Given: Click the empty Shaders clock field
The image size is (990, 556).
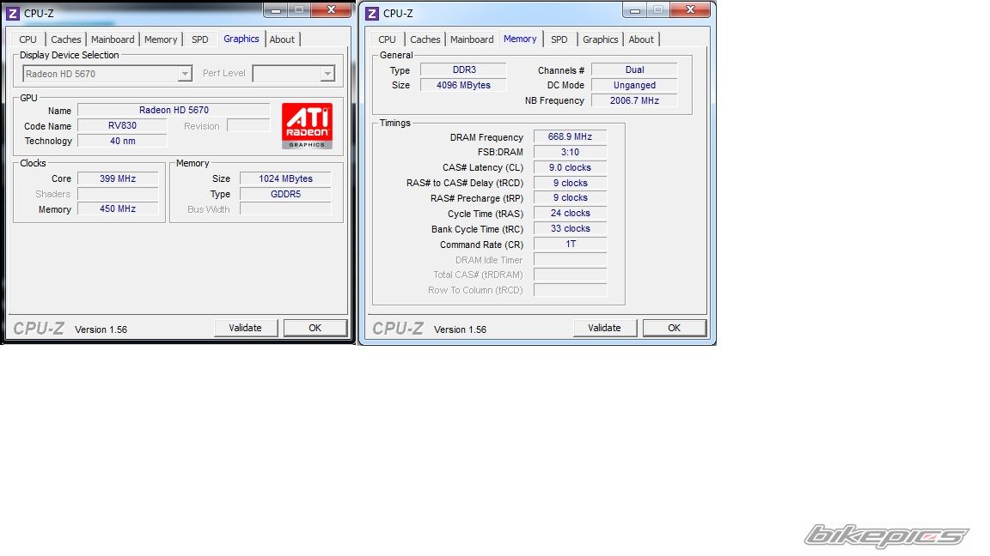Looking at the screenshot, I should tap(118, 194).
